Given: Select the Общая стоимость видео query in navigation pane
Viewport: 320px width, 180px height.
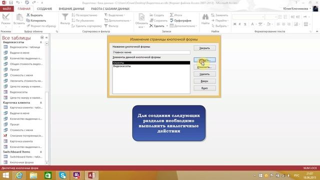Looking at the screenshot, I should point(23,64).
